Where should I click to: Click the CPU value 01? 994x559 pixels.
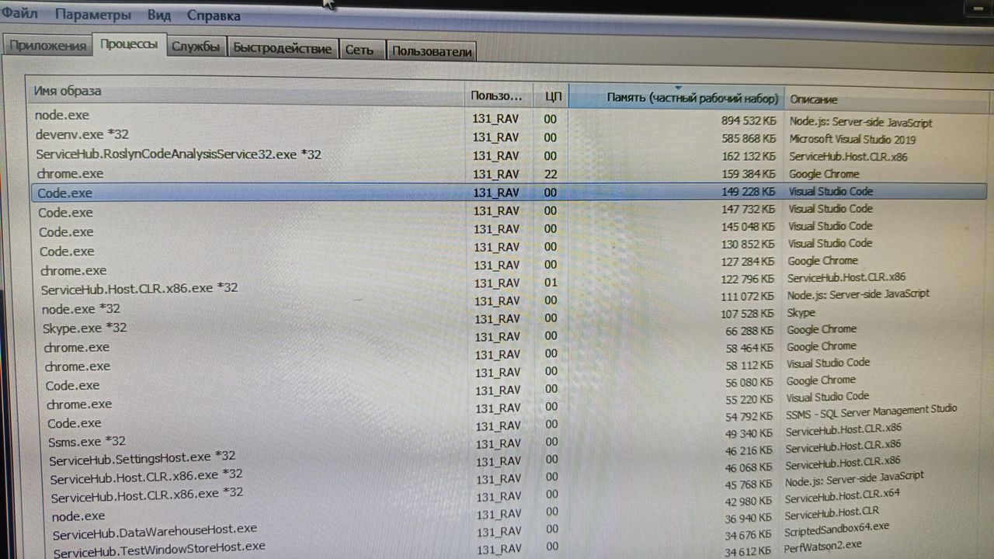click(x=551, y=282)
